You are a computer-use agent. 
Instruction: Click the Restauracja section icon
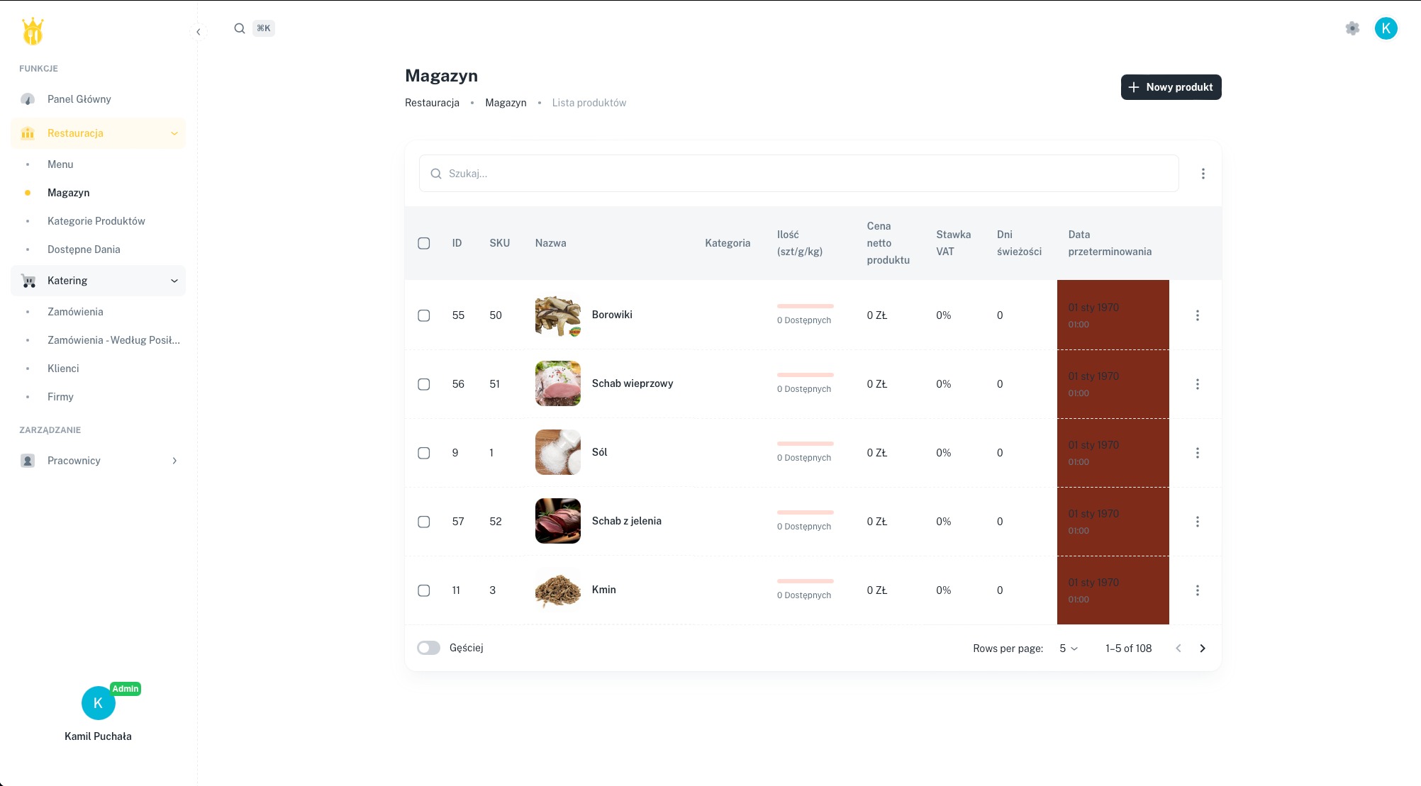click(x=27, y=133)
